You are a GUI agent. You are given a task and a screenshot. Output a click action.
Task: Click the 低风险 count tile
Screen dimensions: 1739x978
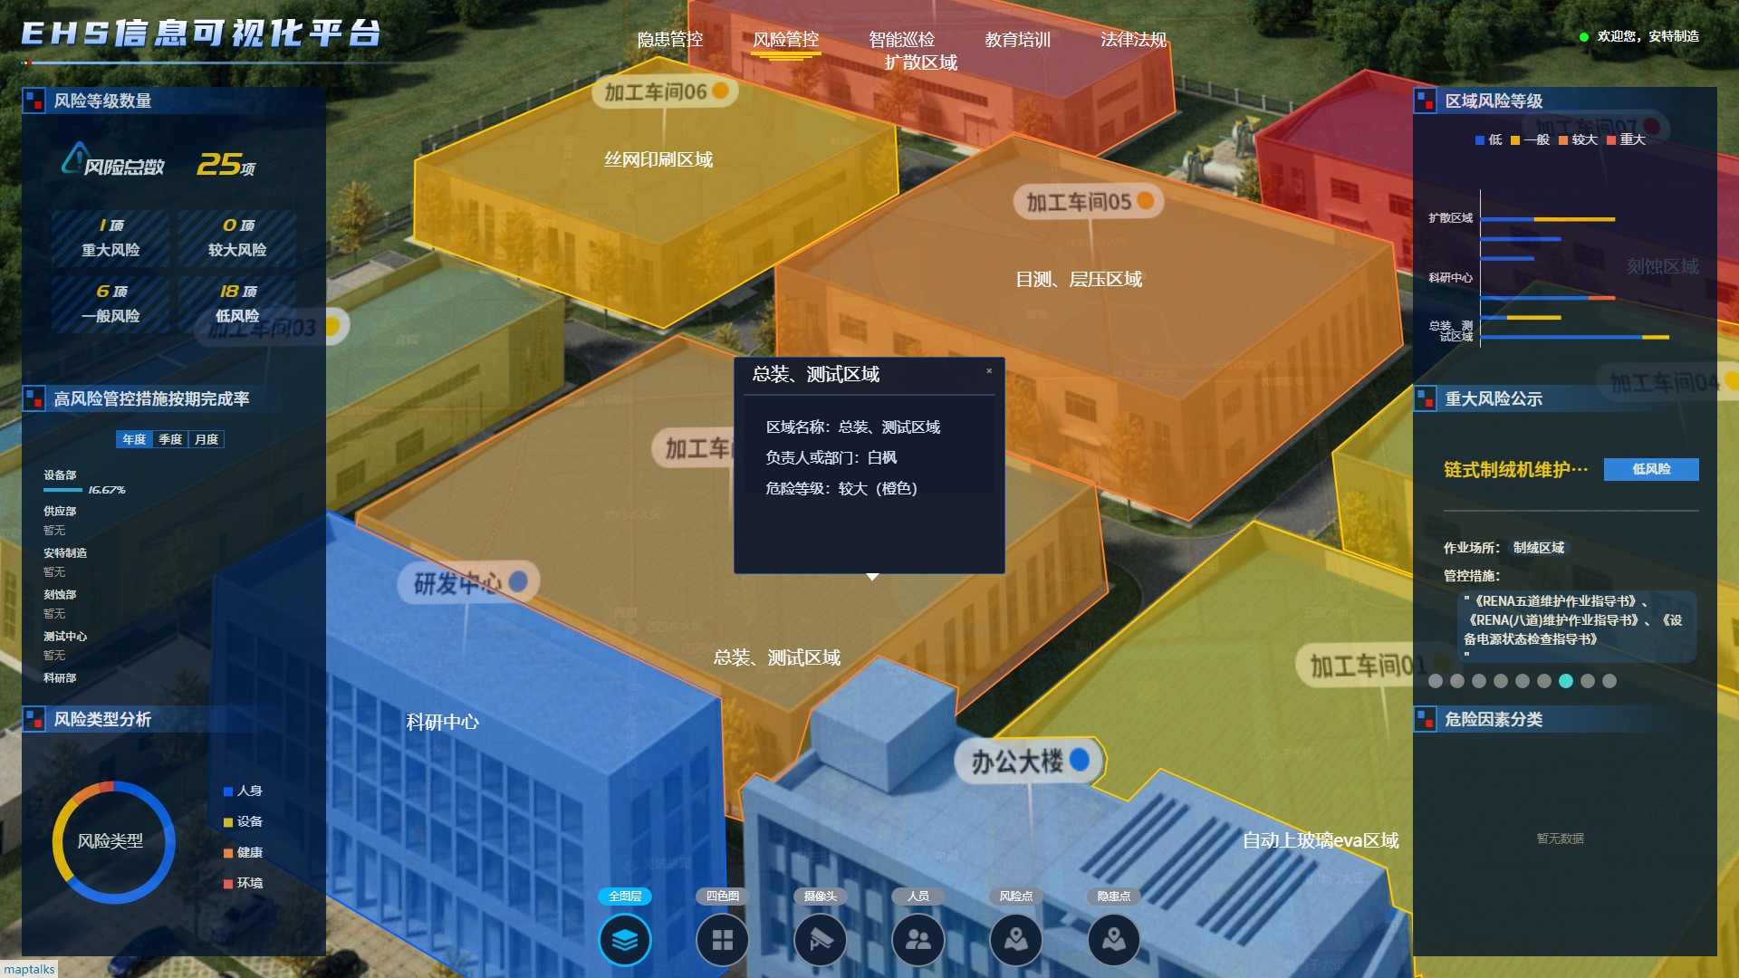pos(237,304)
